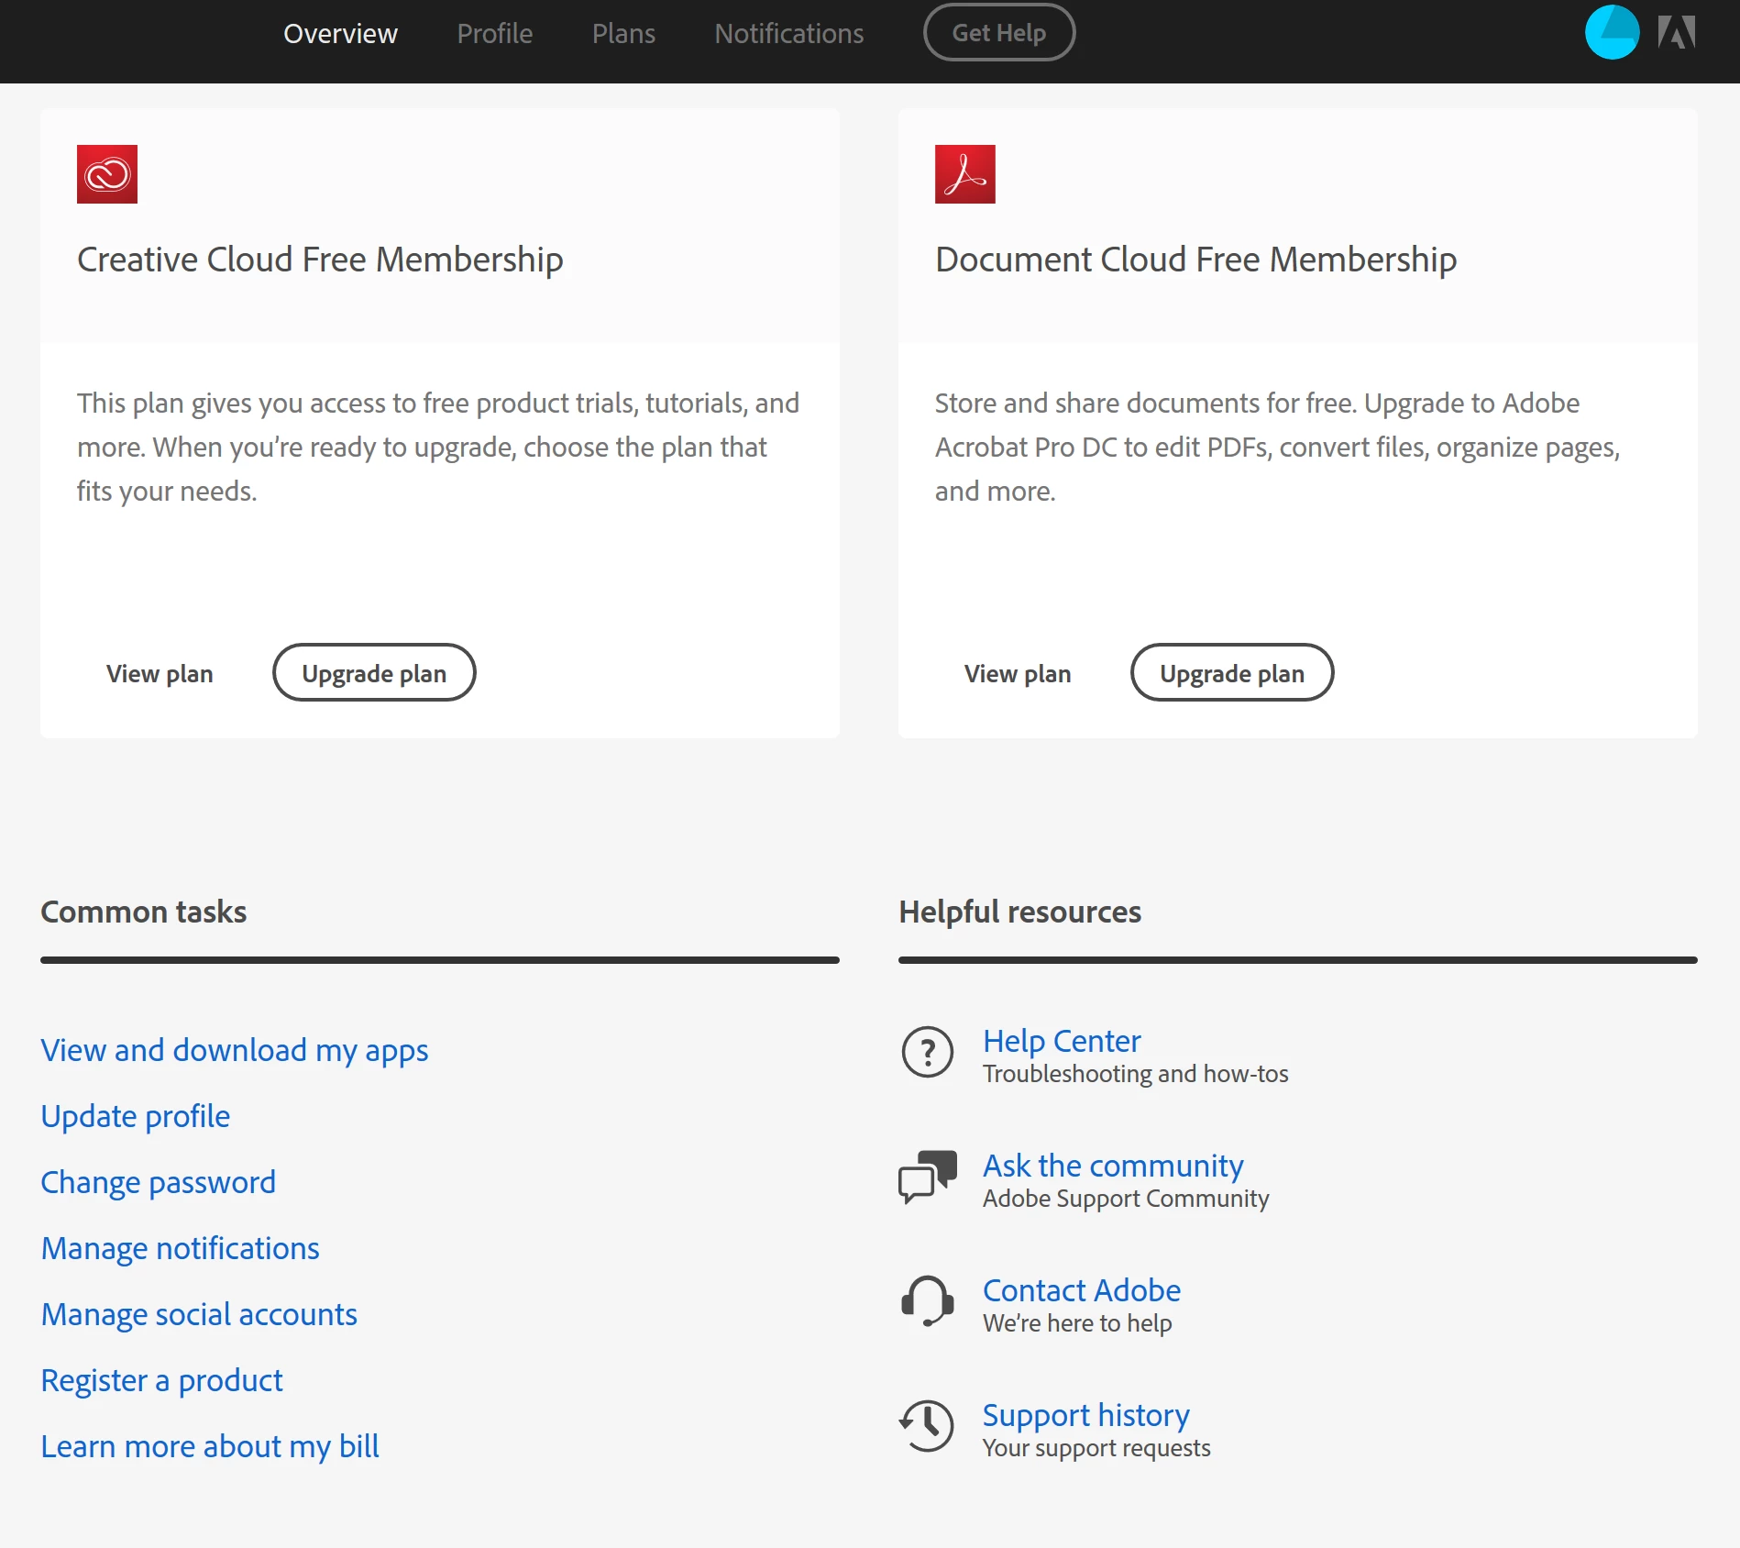View plan for Creative Cloud membership

[160, 673]
